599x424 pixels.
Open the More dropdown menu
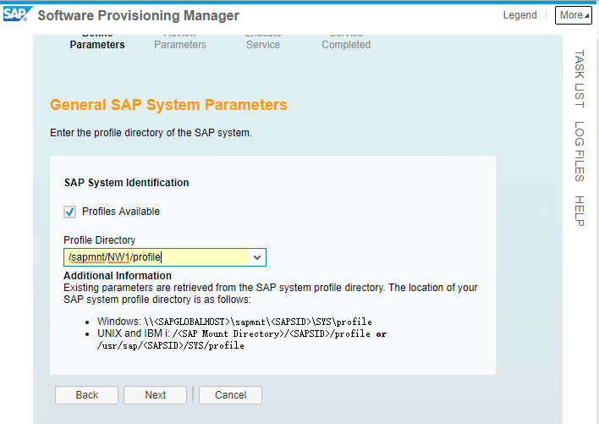coord(574,15)
